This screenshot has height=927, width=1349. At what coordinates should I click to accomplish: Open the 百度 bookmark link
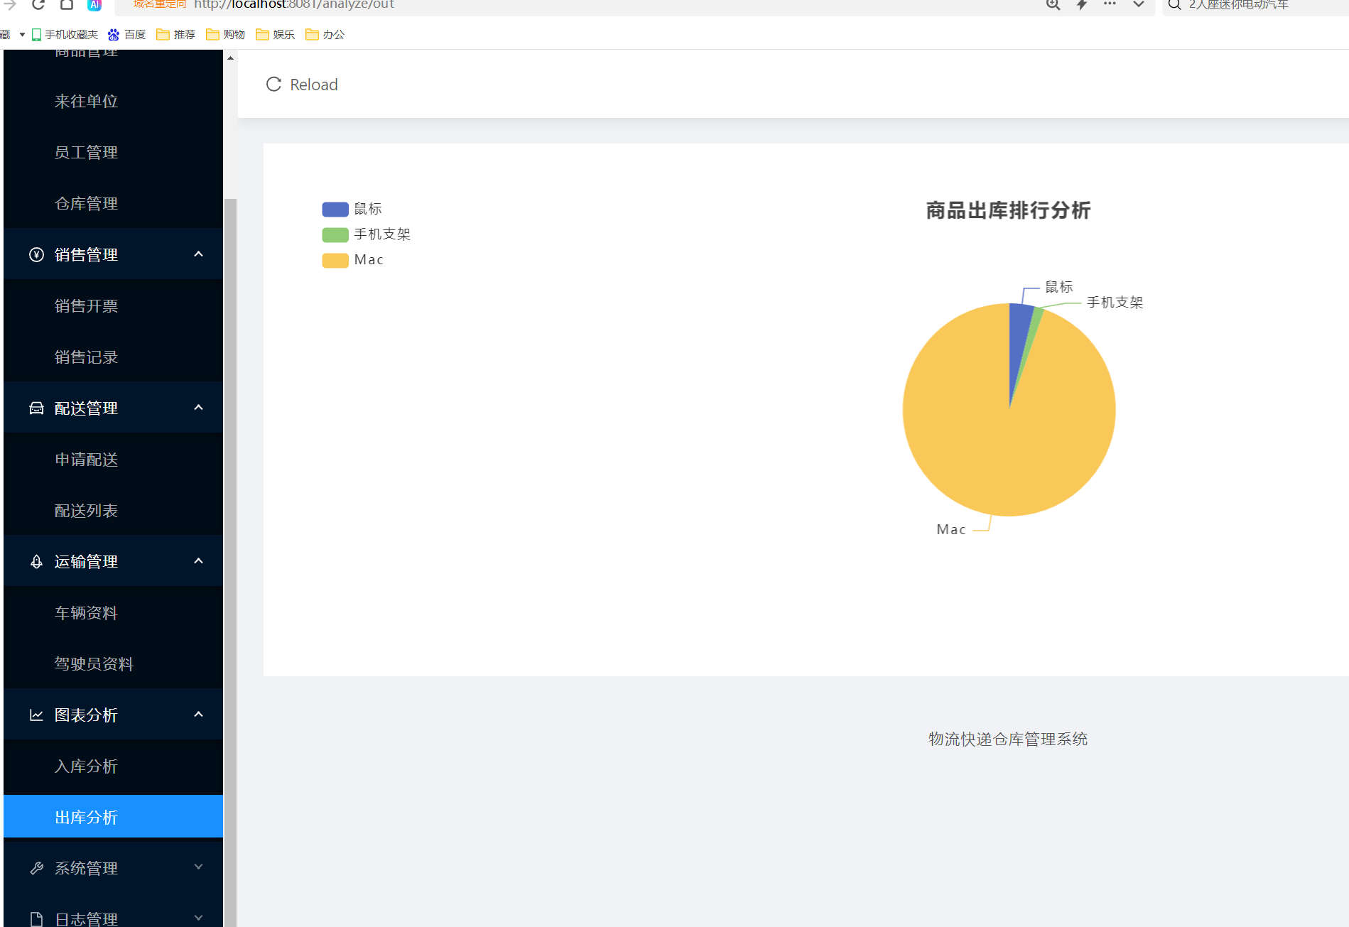pyautogui.click(x=126, y=33)
